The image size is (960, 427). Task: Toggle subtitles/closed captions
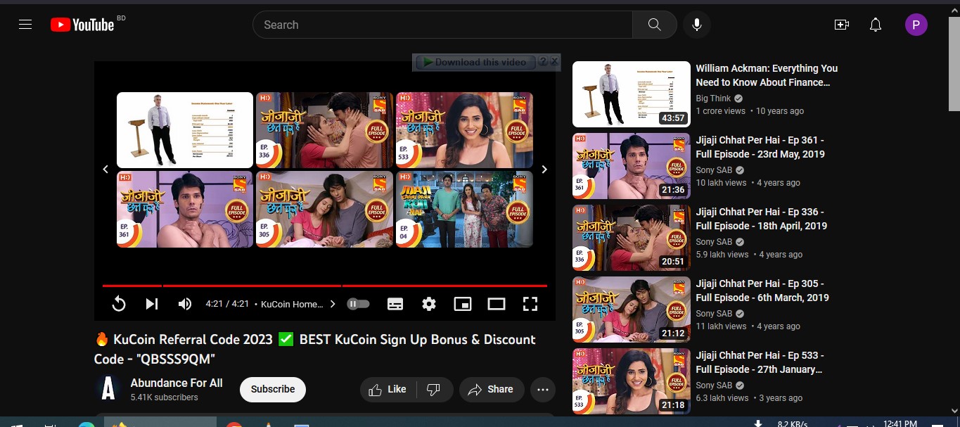[x=395, y=304]
